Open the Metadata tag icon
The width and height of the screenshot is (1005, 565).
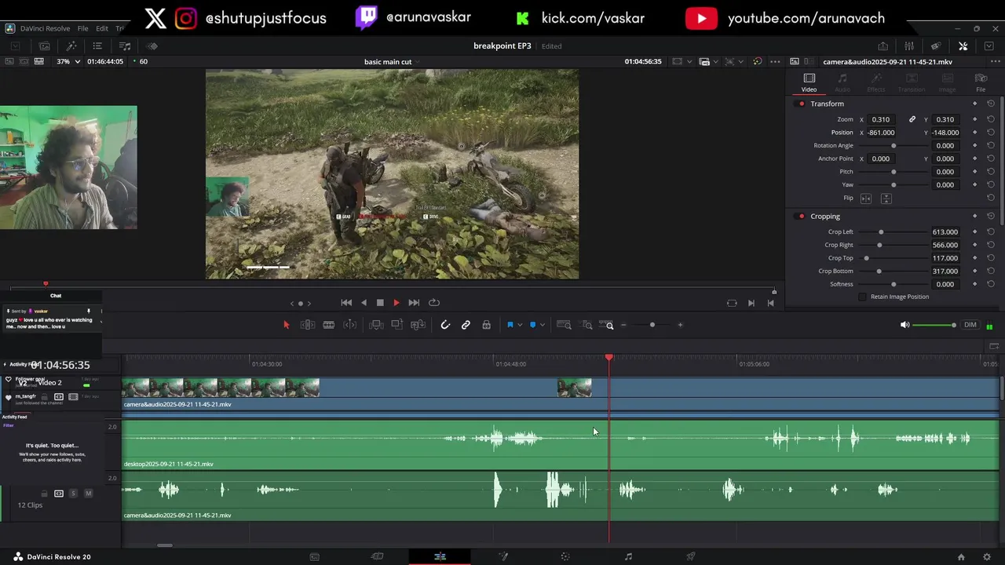coord(936,46)
